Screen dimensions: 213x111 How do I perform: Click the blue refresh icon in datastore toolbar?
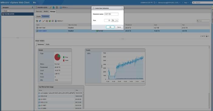click(x=40, y=21)
